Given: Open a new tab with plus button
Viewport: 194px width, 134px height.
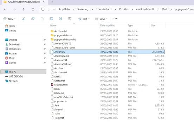Looking at the screenshot, I should pos(52,2).
